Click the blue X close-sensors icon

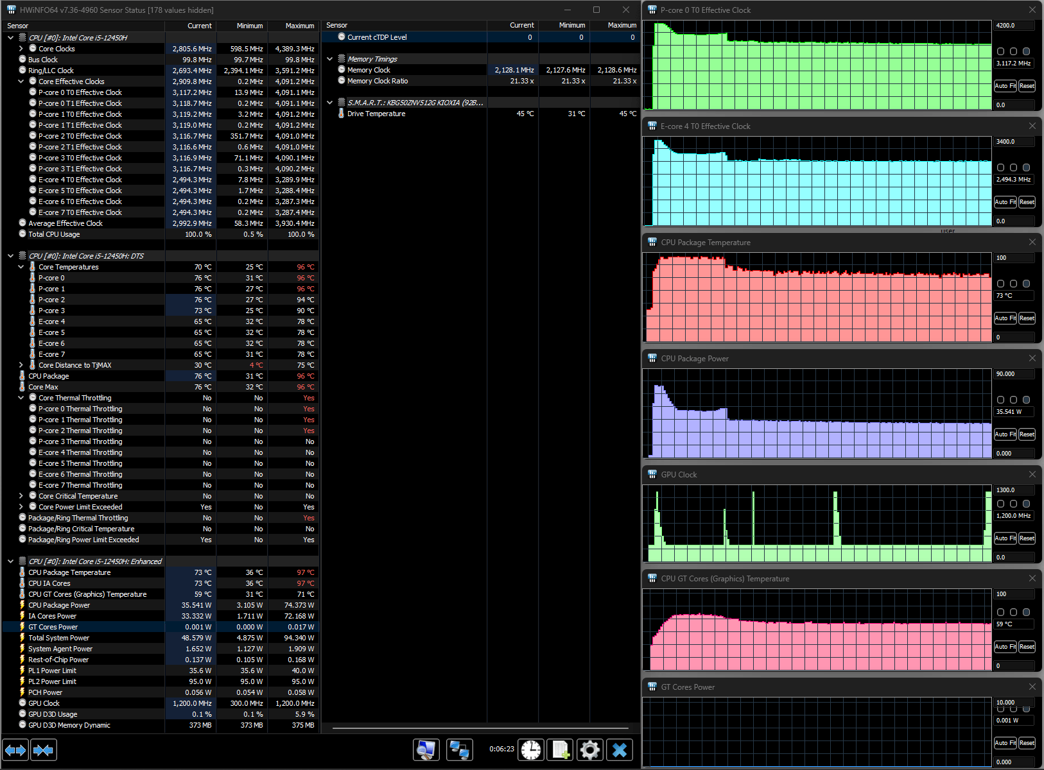619,749
